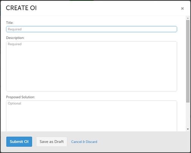Focus the Title input field
This screenshot has height=153, width=191.
91,29
